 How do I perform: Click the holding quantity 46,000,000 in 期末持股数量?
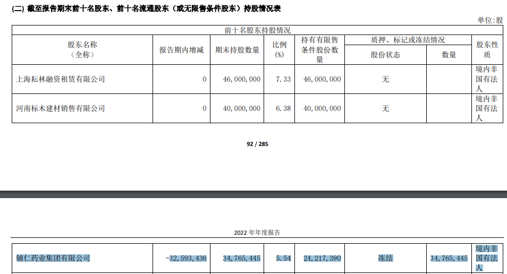241,79
